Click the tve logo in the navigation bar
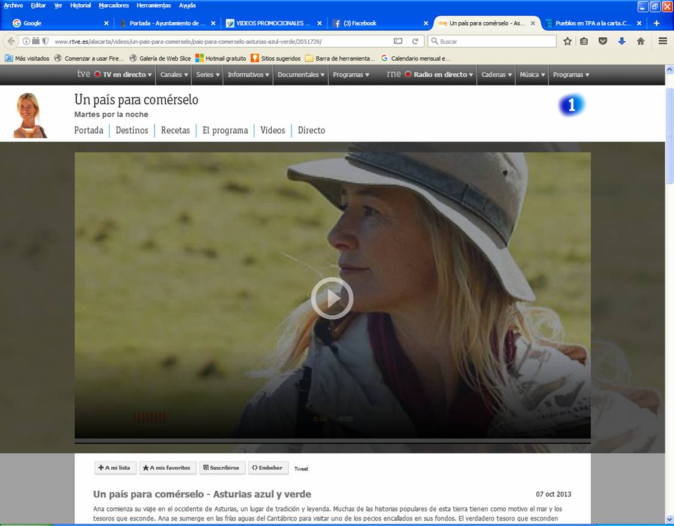The height and width of the screenshot is (526, 674). [83, 74]
